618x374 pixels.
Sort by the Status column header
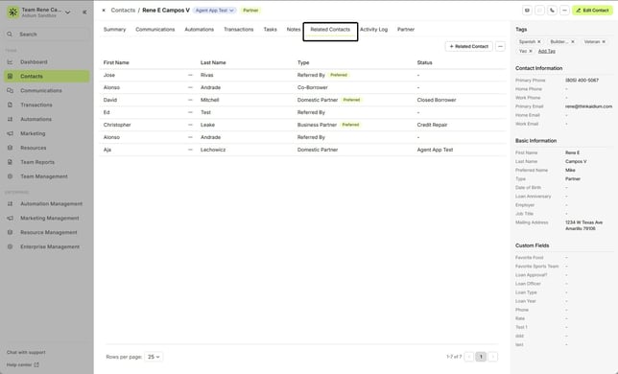pyautogui.click(x=424, y=62)
